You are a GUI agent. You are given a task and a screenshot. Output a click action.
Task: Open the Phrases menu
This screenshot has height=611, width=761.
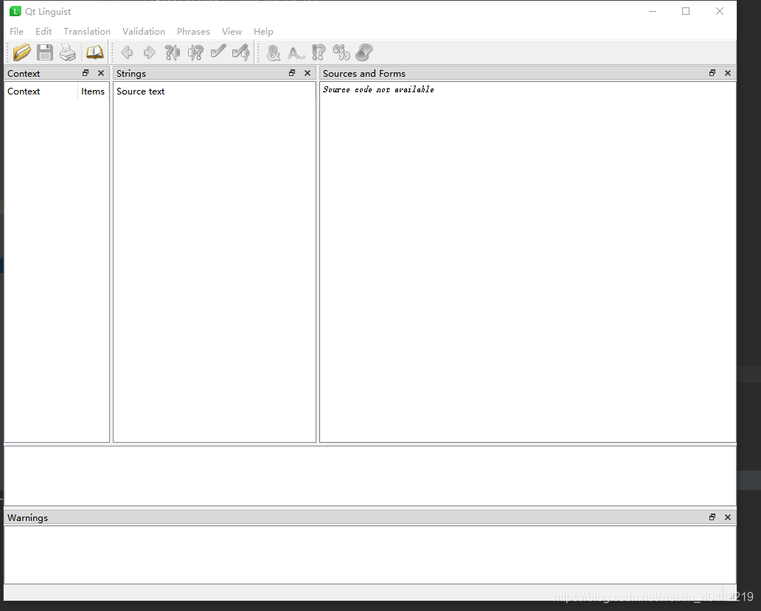click(x=193, y=31)
